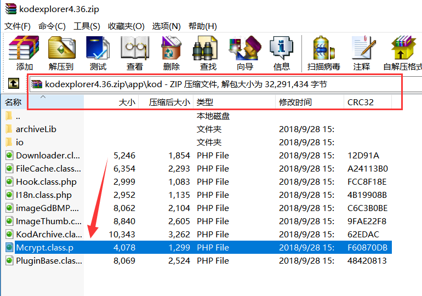422x296 pixels.
Task: Open the 文件(F) menu
Action: (18, 26)
